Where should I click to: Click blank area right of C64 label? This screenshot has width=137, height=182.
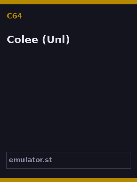[x=79, y=16]
